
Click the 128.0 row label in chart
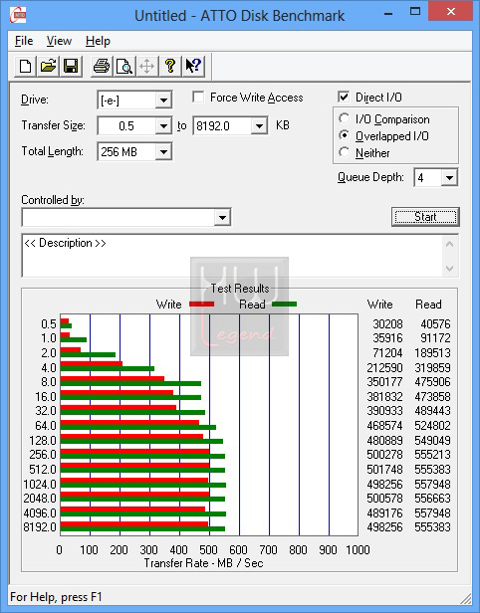(43, 441)
